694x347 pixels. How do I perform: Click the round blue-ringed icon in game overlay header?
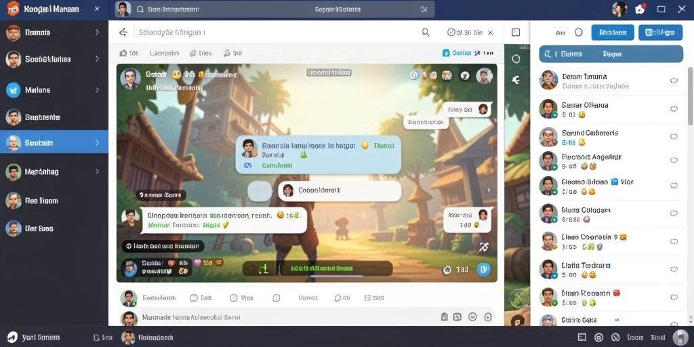click(x=414, y=76)
